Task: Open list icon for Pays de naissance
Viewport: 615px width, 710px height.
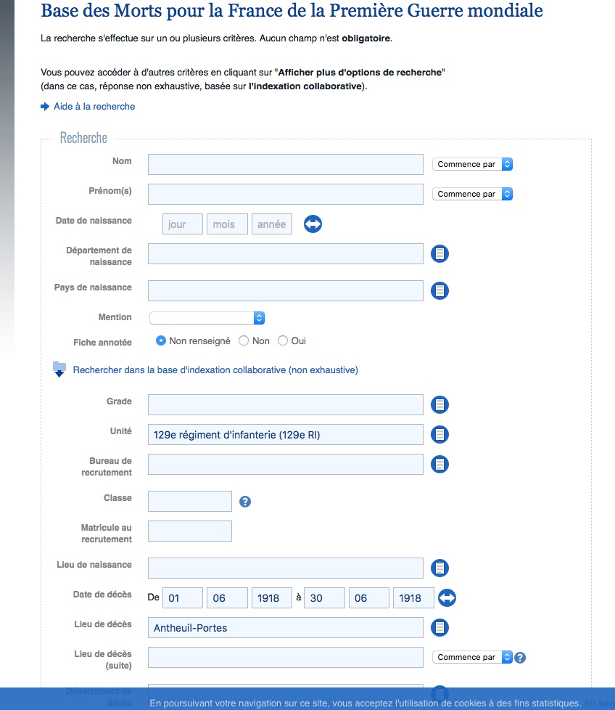Action: click(439, 290)
